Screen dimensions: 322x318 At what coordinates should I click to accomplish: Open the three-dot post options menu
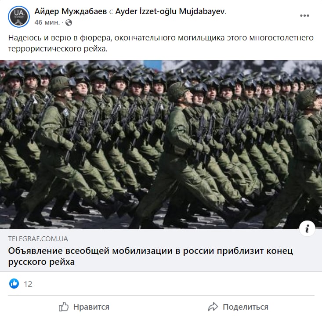[x=304, y=16]
